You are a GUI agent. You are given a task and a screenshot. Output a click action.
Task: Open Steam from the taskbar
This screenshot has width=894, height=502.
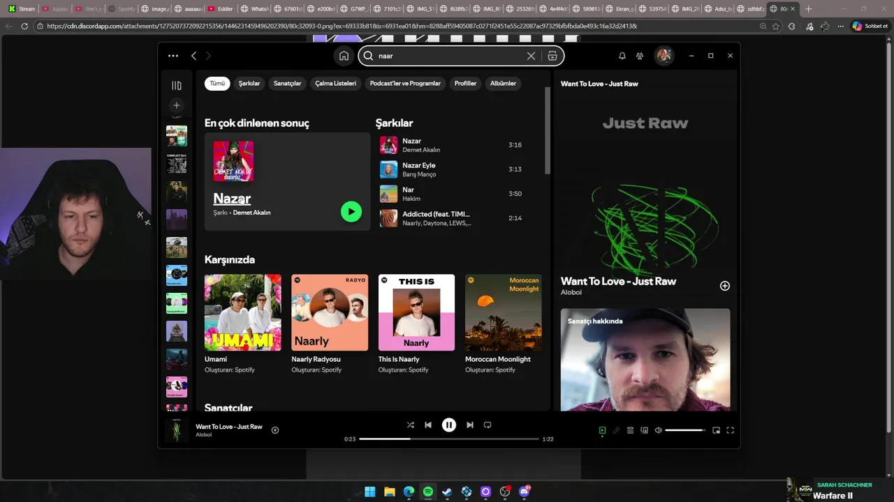click(x=447, y=492)
